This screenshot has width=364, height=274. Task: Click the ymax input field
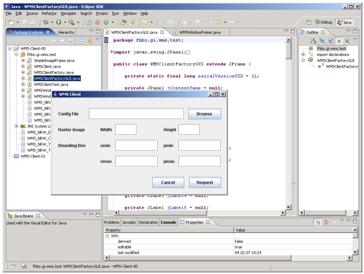coord(199,161)
